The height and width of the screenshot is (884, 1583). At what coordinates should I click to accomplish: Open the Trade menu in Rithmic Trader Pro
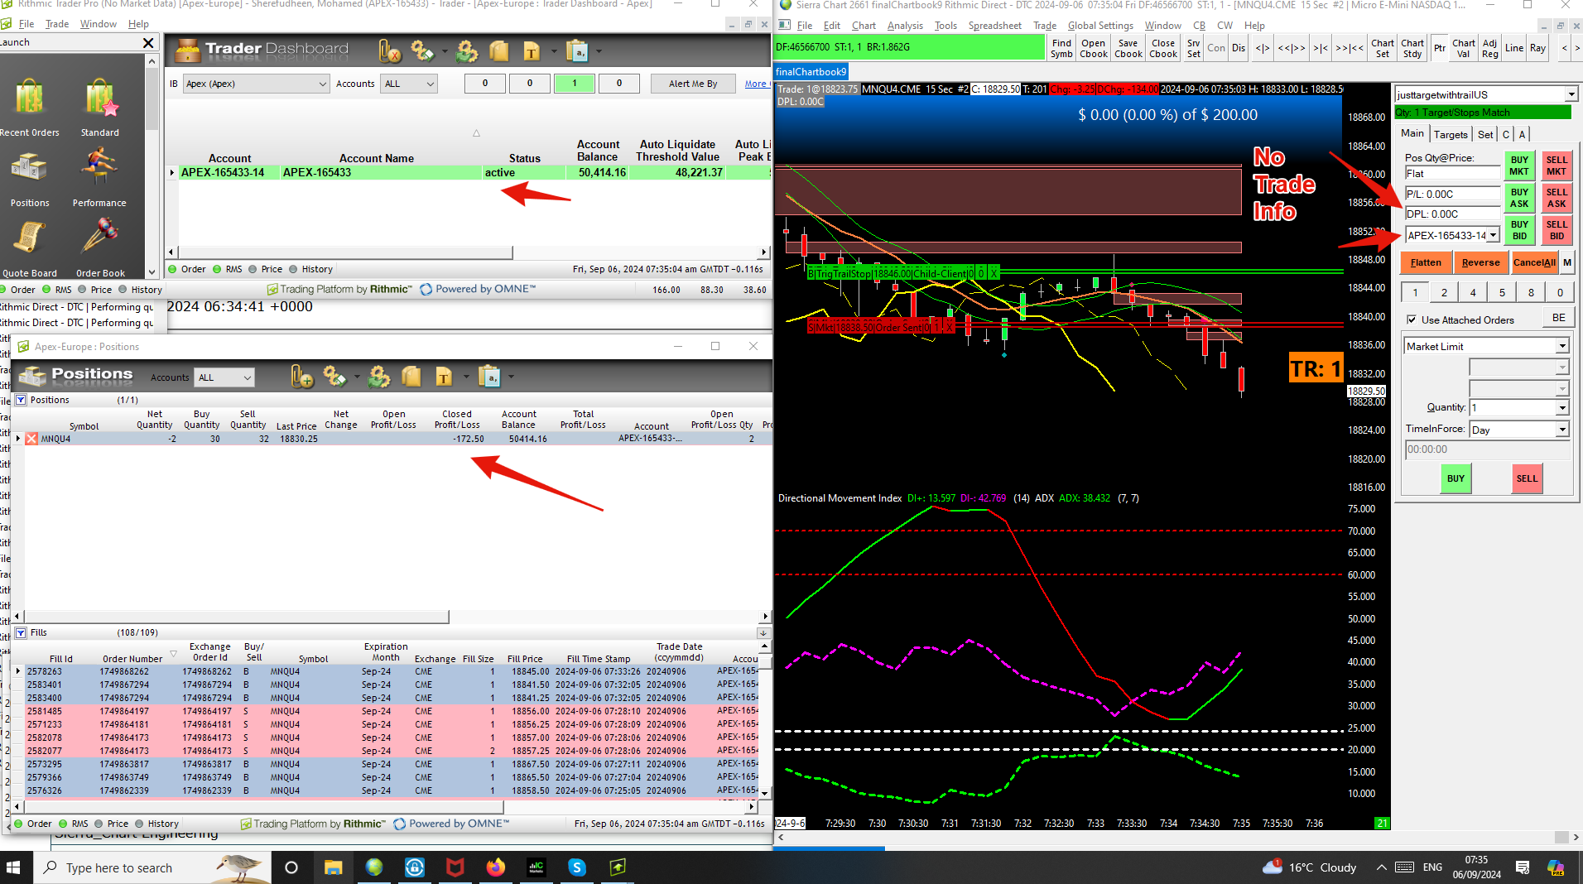pyautogui.click(x=57, y=24)
